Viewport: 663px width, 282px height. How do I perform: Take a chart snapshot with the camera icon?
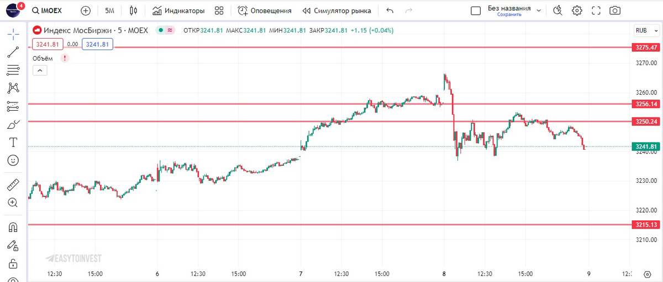(x=614, y=10)
